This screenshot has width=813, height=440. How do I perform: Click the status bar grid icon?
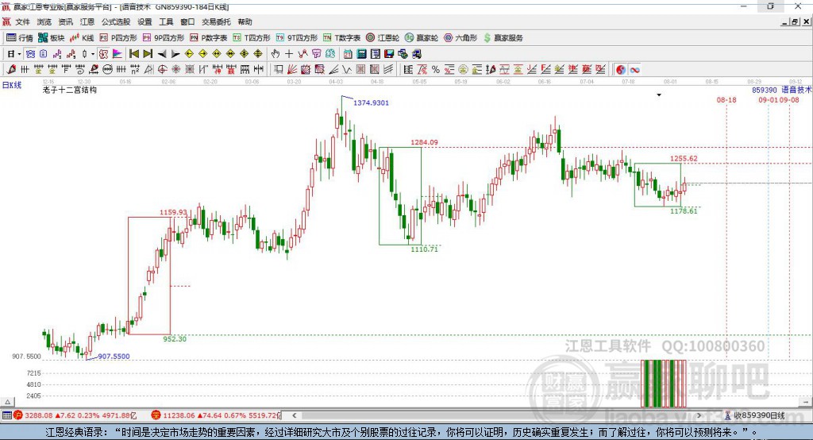[x=6, y=415]
